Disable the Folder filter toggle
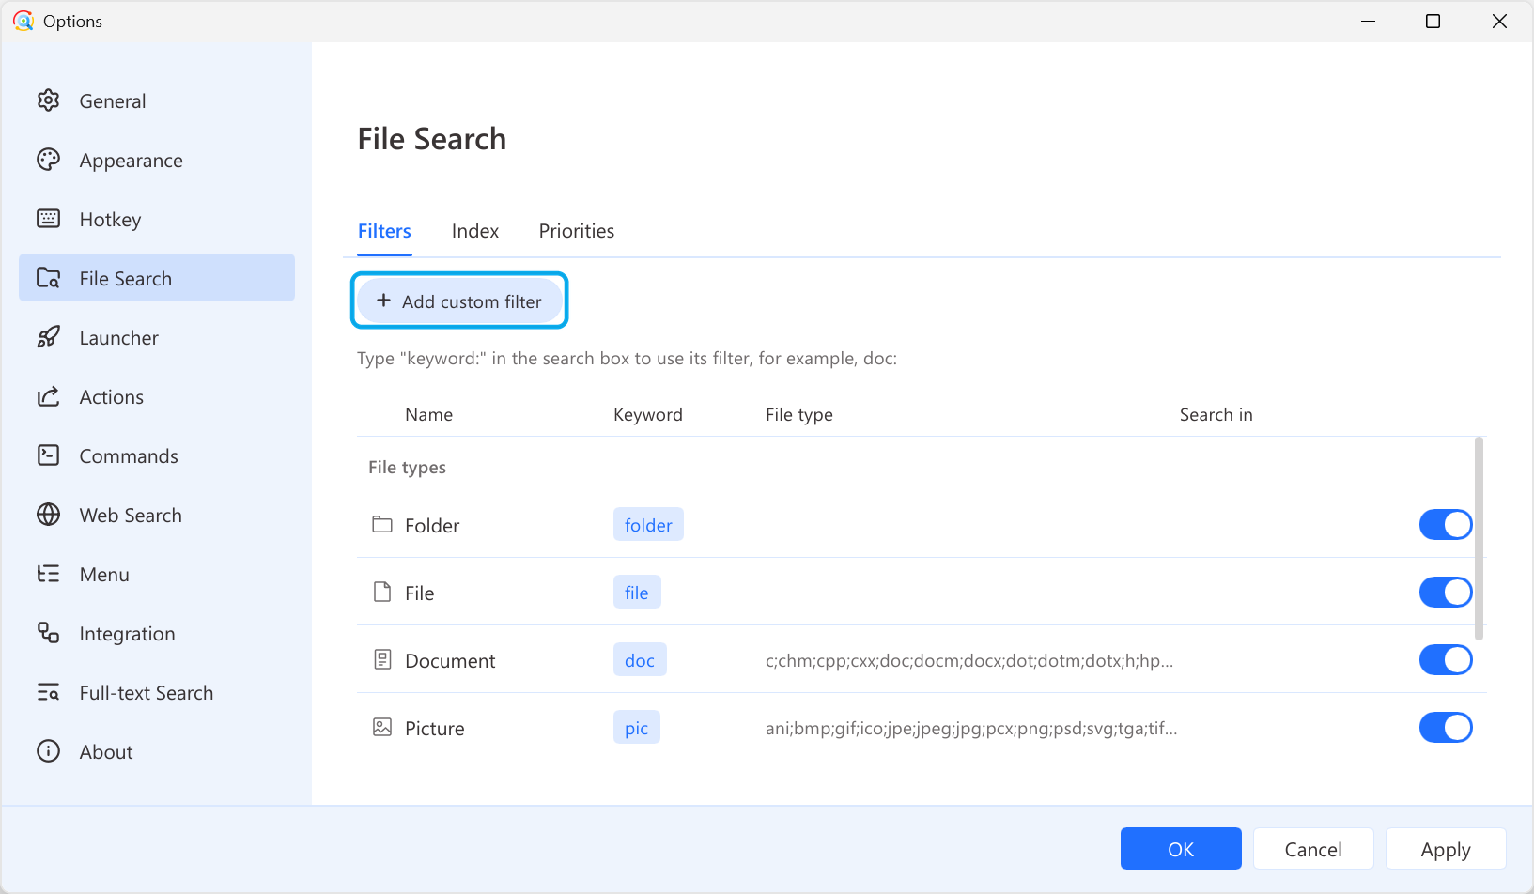 [1446, 525]
